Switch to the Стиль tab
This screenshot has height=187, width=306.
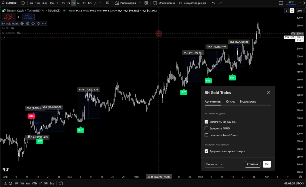(231, 102)
